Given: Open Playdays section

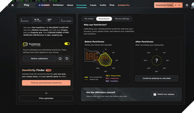Looking at the screenshot, I should point(44,5).
